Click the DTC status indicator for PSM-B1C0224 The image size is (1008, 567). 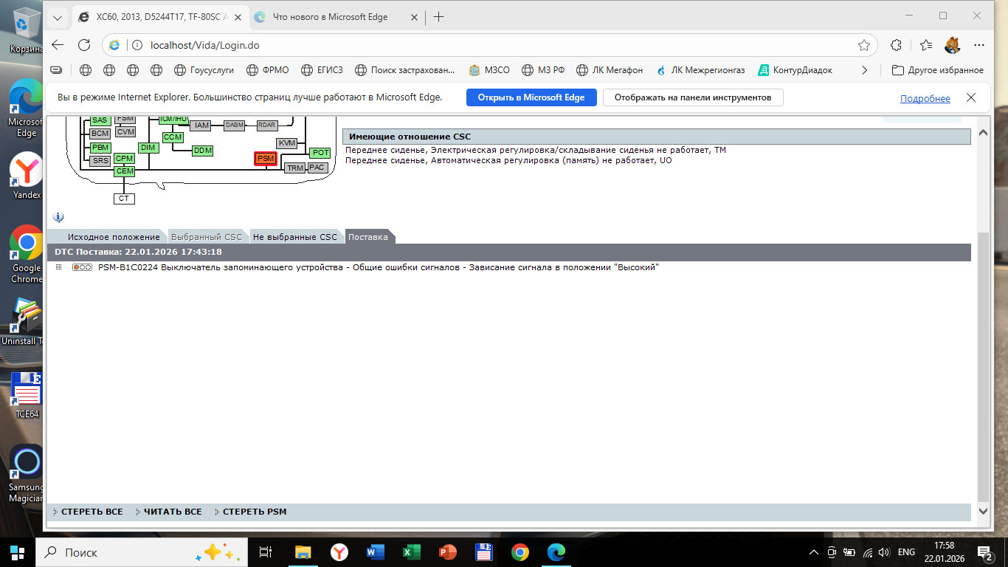tap(81, 267)
